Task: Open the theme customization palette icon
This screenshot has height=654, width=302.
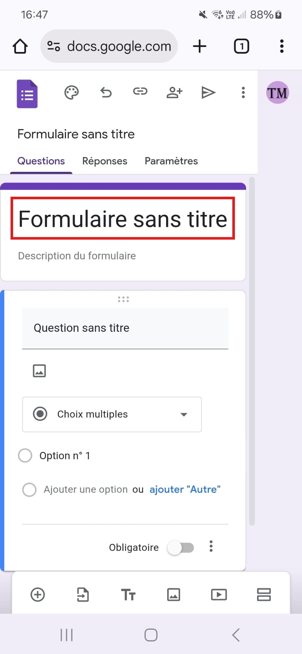Action: click(x=71, y=93)
